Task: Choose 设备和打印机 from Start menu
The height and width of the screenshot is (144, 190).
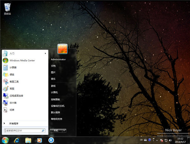Action: [x=58, y=106]
